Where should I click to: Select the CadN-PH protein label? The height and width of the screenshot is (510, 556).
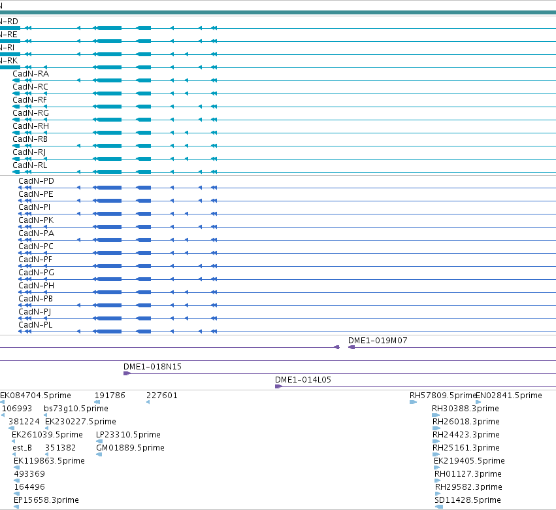(37, 286)
